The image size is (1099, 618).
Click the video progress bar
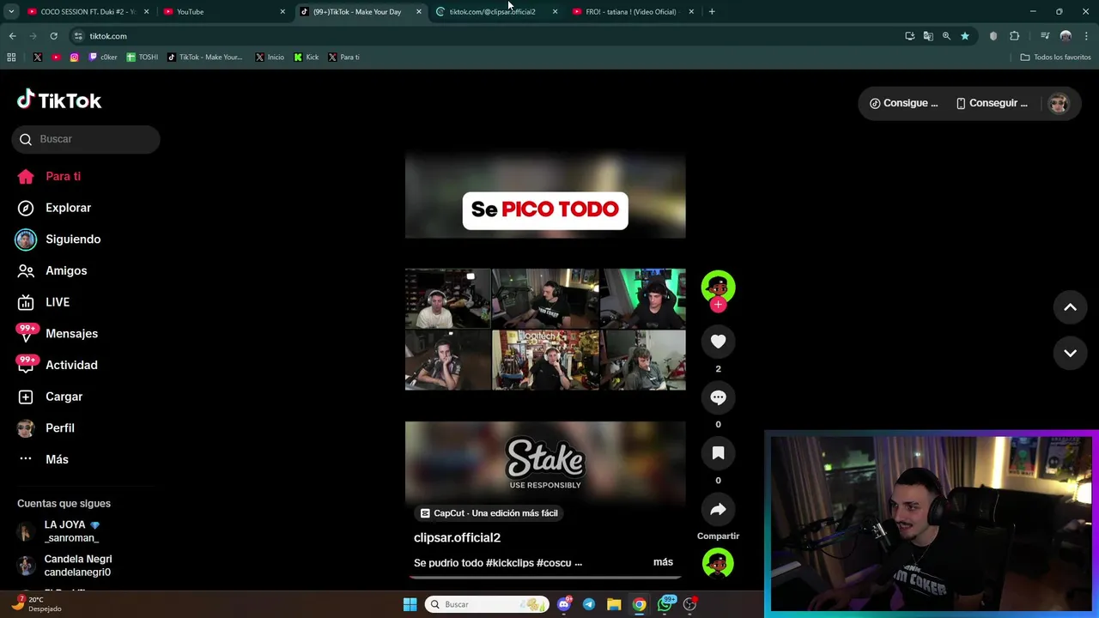click(x=545, y=577)
